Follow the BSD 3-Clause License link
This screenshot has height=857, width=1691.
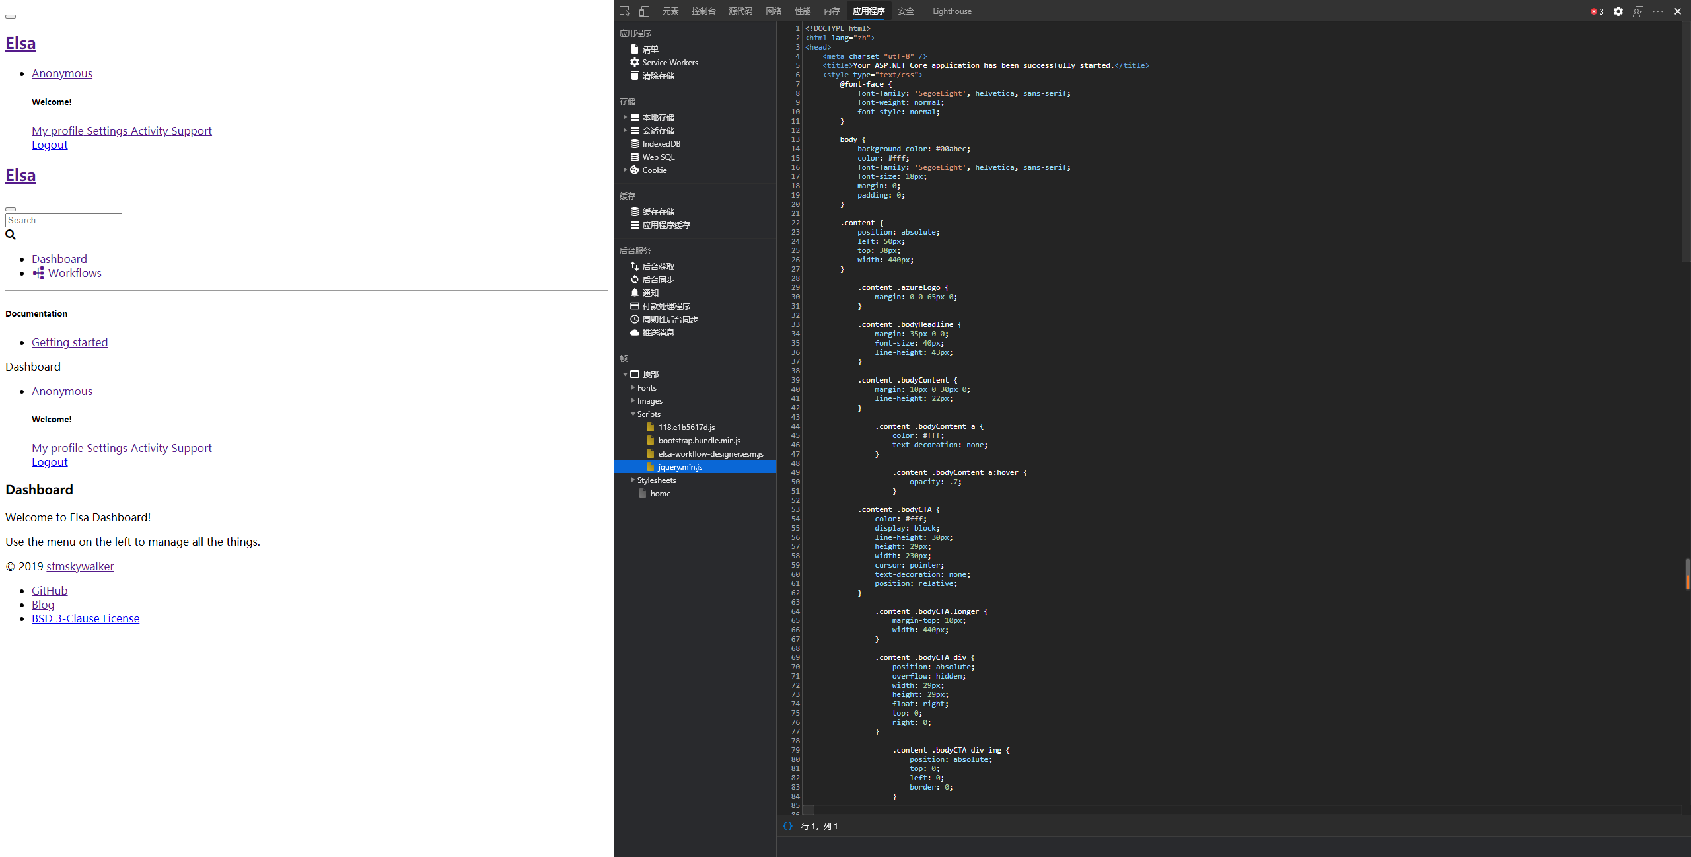pos(85,618)
